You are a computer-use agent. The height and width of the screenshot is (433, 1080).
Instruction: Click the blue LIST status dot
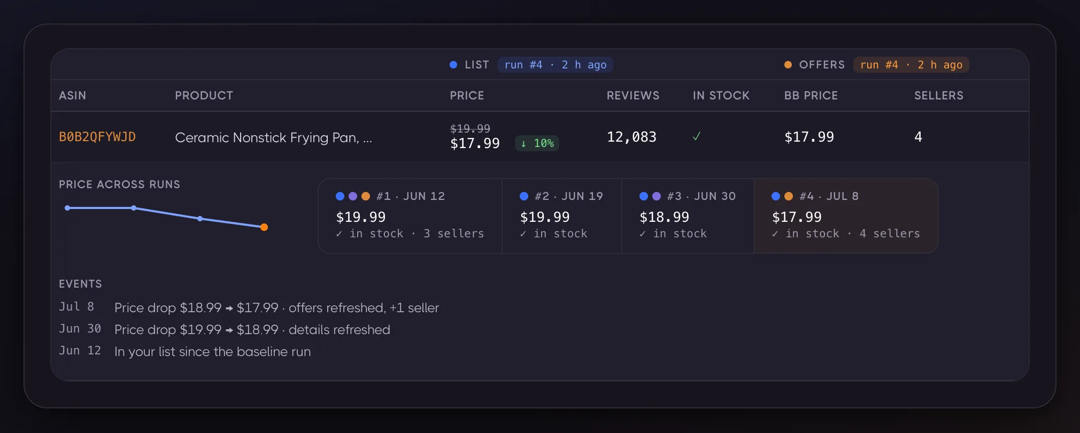[x=453, y=65]
